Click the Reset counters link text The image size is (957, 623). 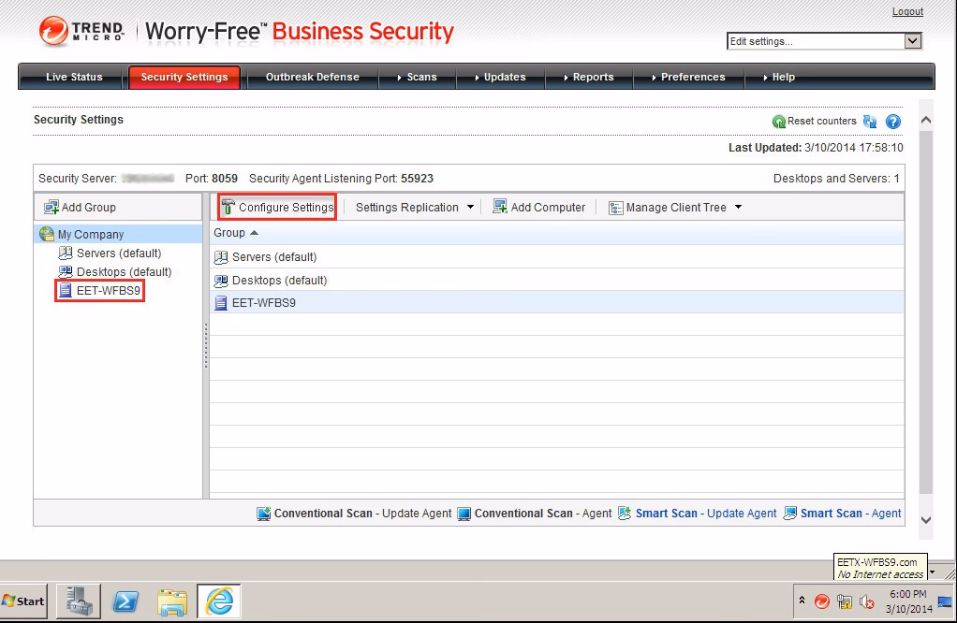point(821,121)
